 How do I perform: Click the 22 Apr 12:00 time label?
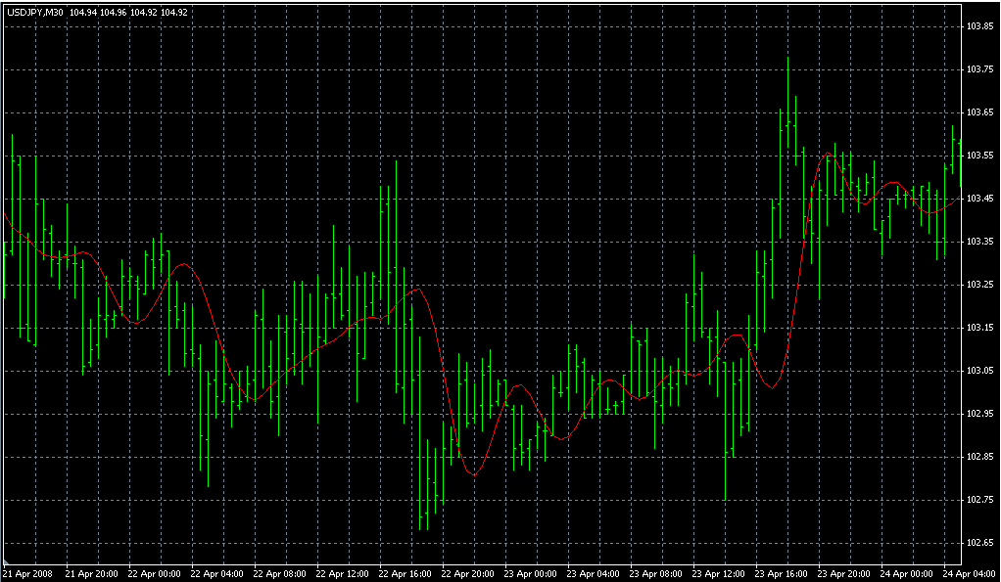(x=341, y=573)
